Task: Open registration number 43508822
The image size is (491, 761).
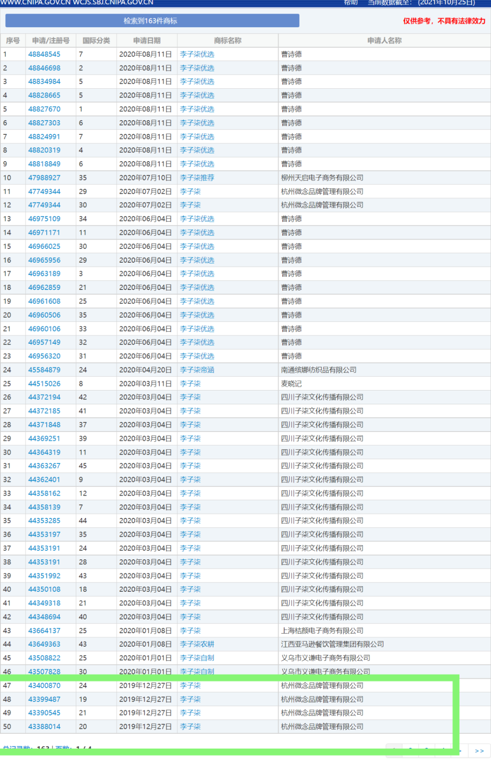Action: tap(44, 658)
